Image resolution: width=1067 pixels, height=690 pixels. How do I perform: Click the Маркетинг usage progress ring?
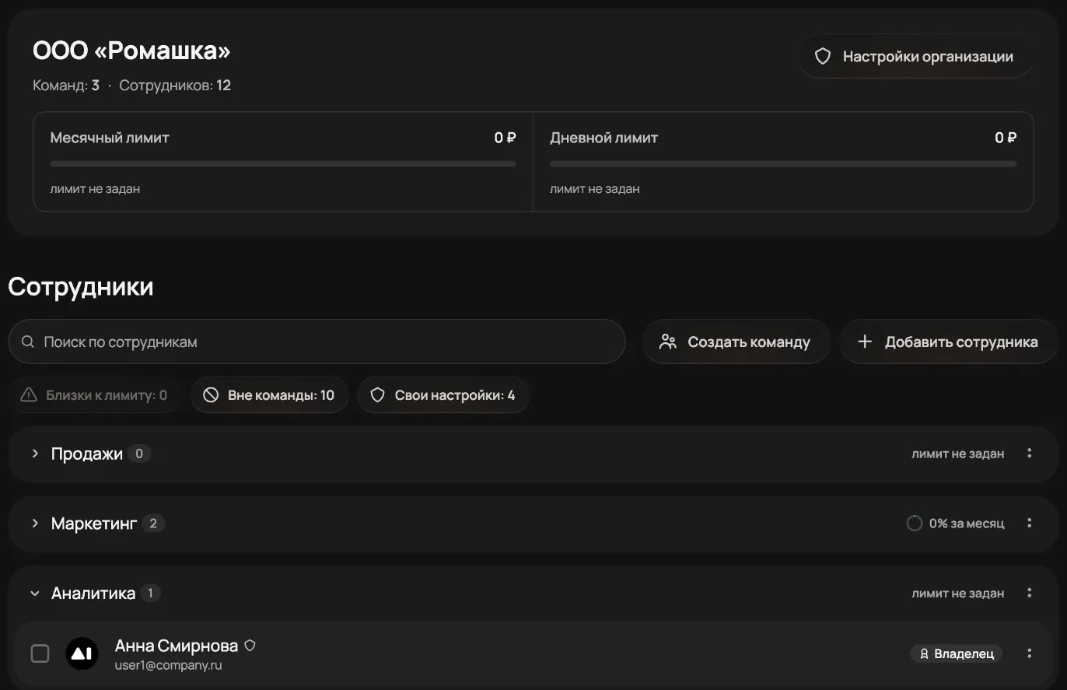pos(915,524)
